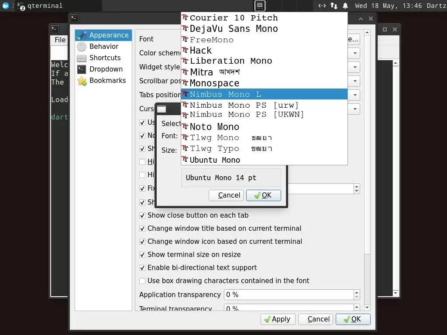The width and height of the screenshot is (447, 335).
Task: Click the partially hidden font change button
Action: click(354, 39)
